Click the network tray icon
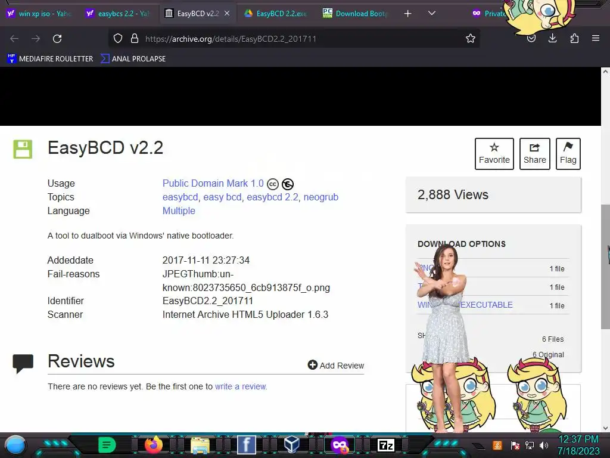Screen dimensions: 610x458 529,445
